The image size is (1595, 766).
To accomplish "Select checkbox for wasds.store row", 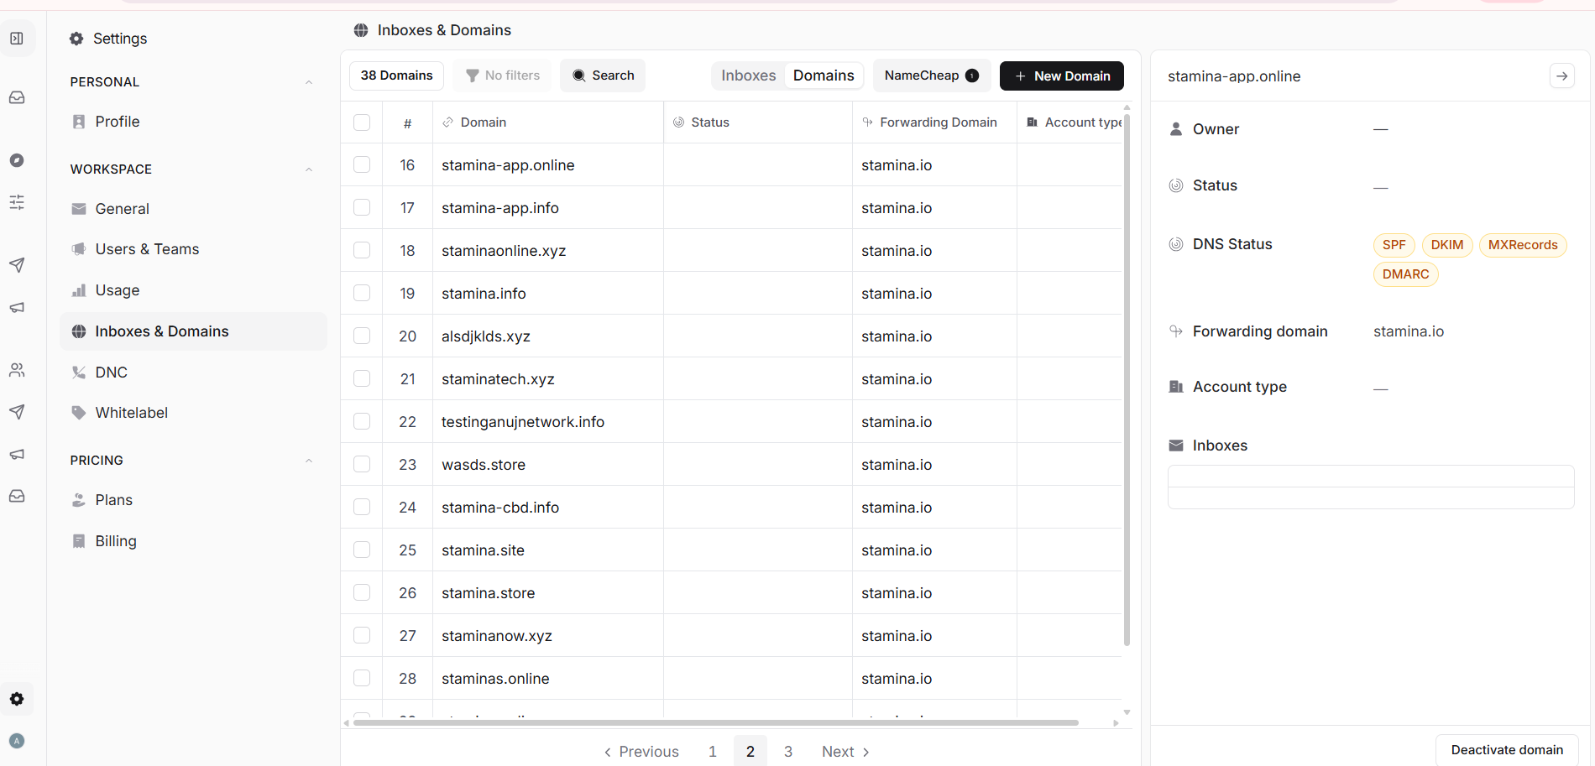I will click(362, 464).
